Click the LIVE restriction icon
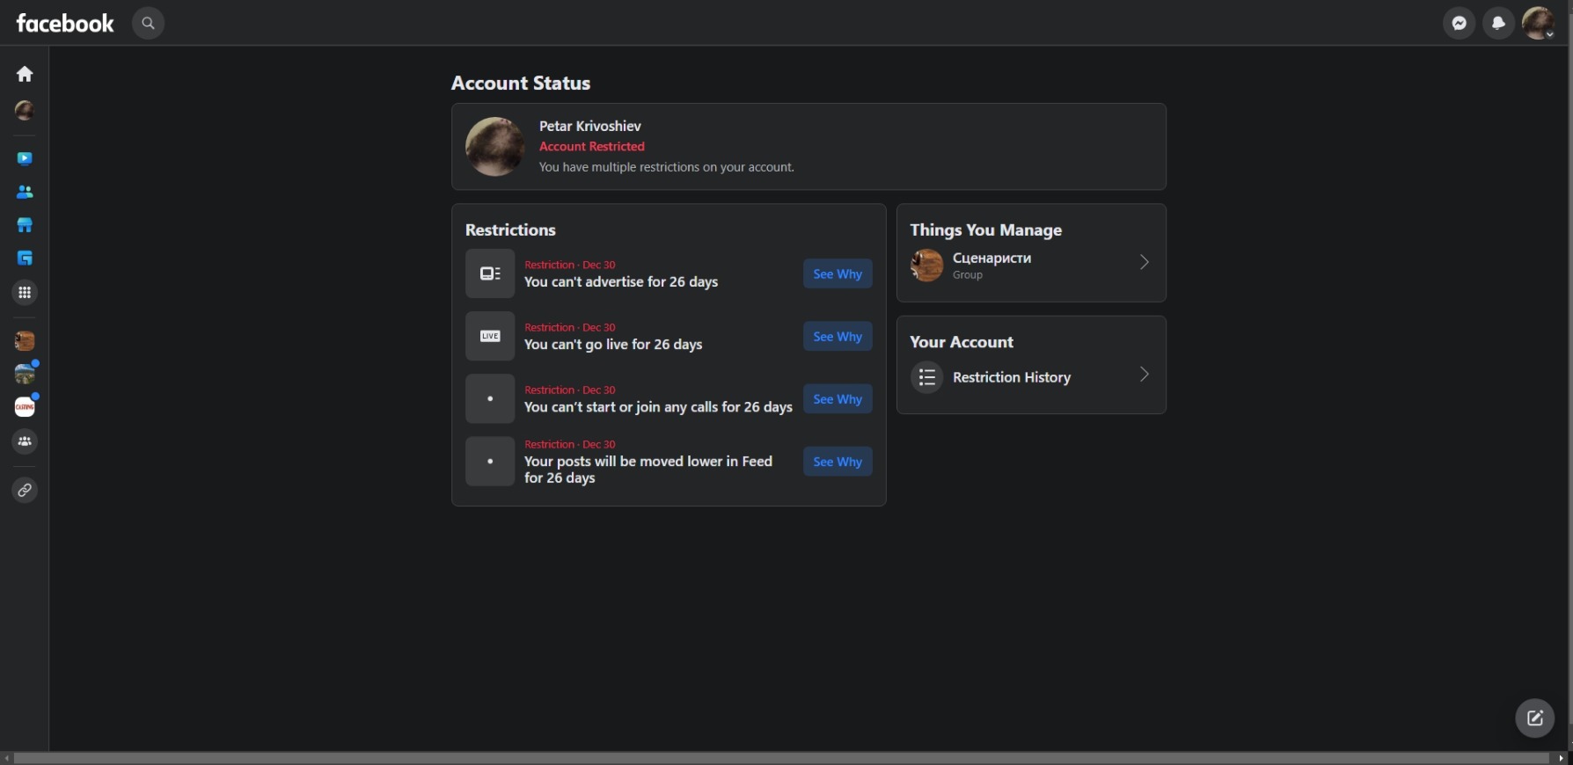This screenshot has width=1573, height=765. 490,336
